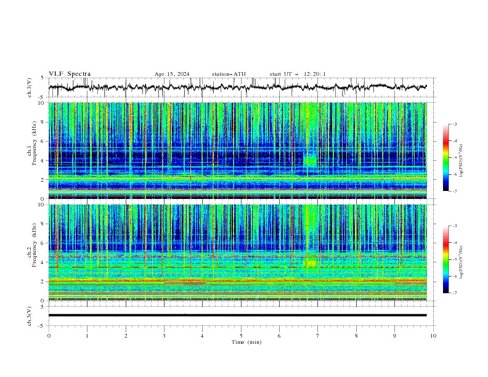Screen dimensions: 488x377
Task: Select the "start UT = 12:20: 1" text
Action: coord(298,74)
